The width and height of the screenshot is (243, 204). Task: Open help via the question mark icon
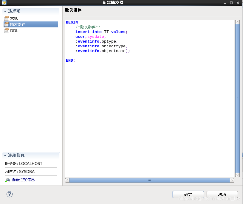pos(10,194)
